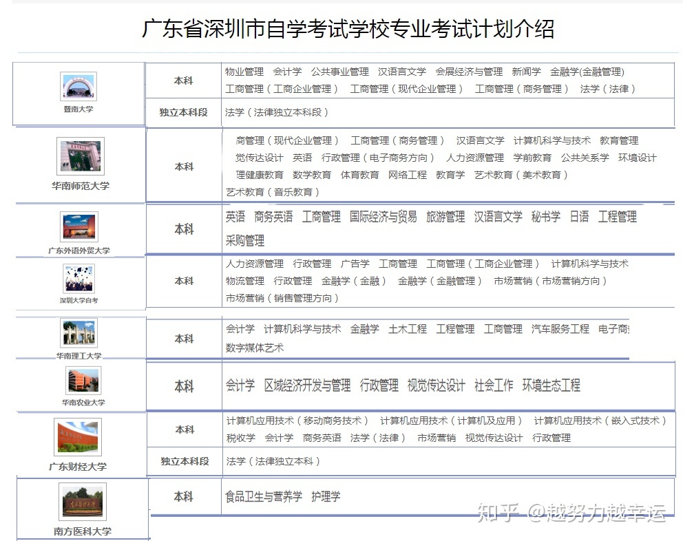Click 南方医科大学's 本科 level cell
Image resolution: width=683 pixels, height=541 pixels.
pyautogui.click(x=183, y=496)
